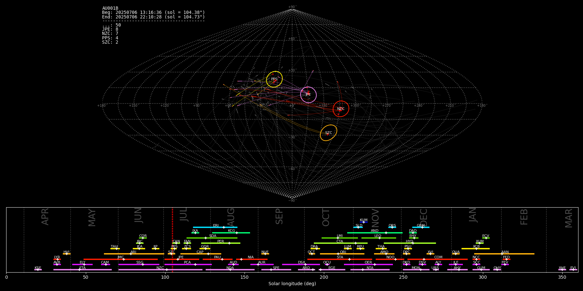Image resolution: width=583 pixels, height=291 pixels.
Task: Click the 'JPE: 8' legend count
Action: click(x=110, y=29)
